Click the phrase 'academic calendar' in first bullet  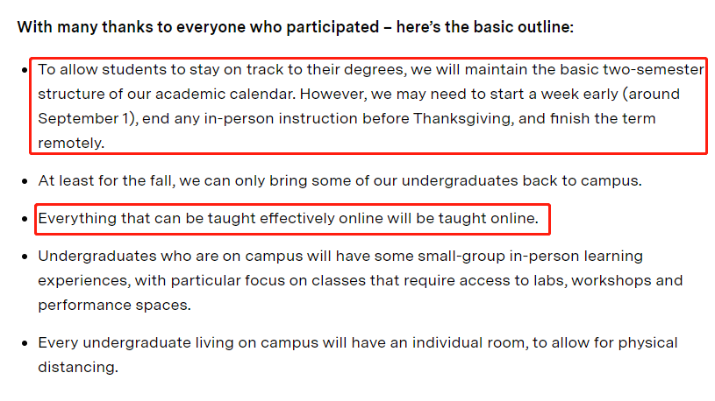pos(223,95)
